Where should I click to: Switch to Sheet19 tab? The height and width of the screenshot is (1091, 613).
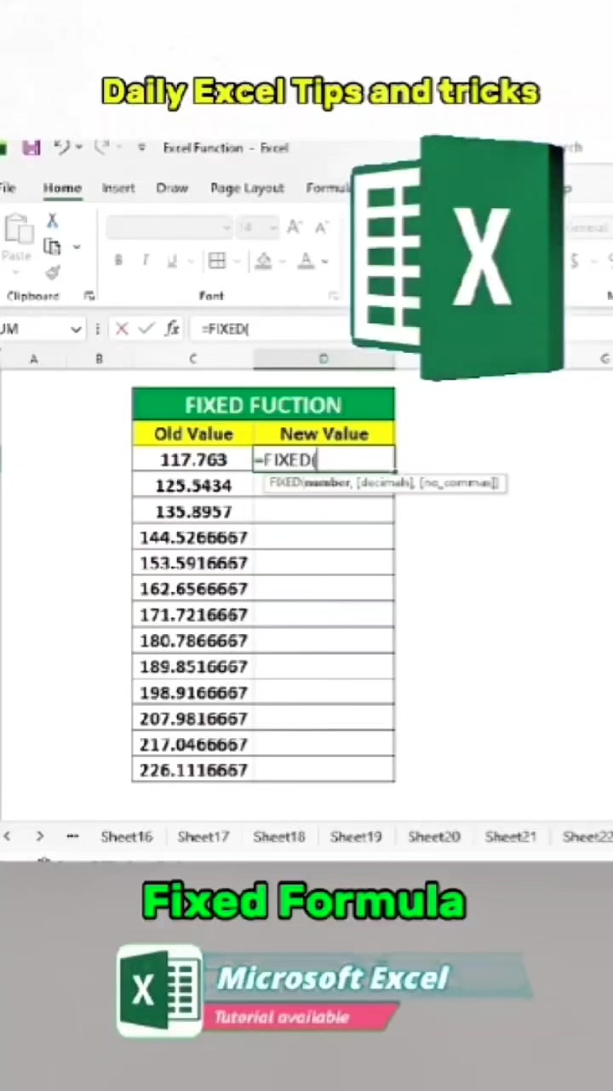point(356,837)
